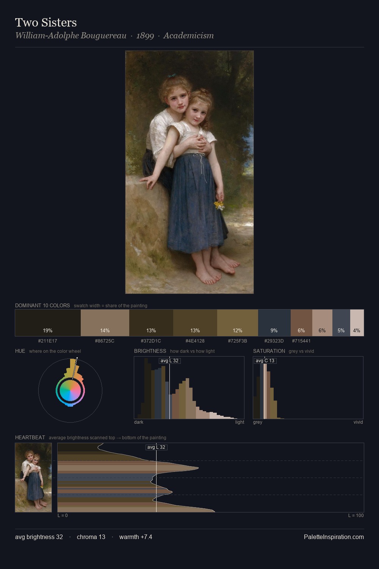The width and height of the screenshot is (379, 569).
Task: Click the HEARTBEAT section heading
Action: point(30,437)
